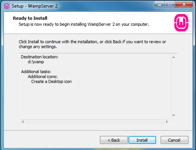This screenshot has width=196, height=150.
Task: Click the WampServer icon in the title bar
Action: pyautogui.click(x=7, y=6)
